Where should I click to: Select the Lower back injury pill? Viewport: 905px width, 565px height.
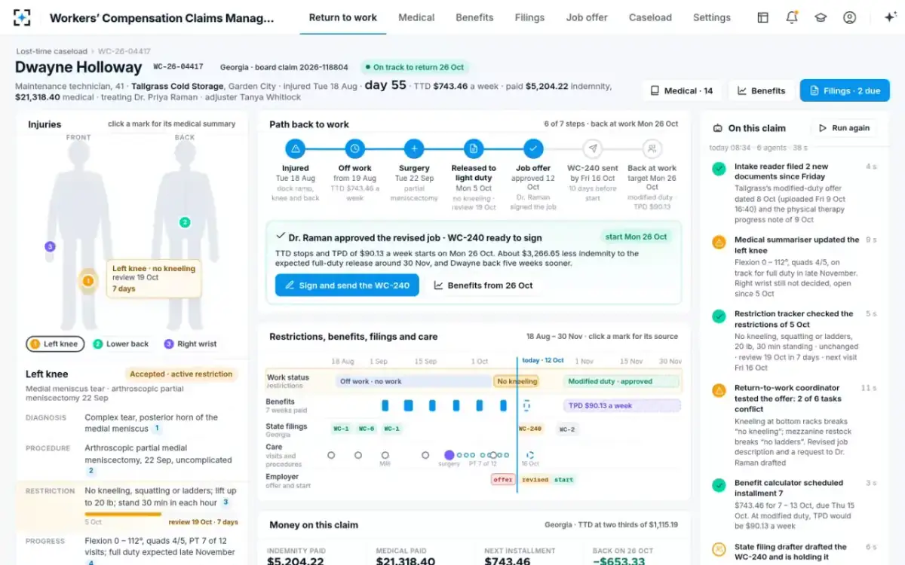point(121,344)
